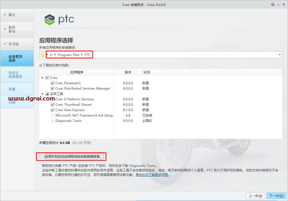The height and width of the screenshot is (201, 288).
Task: Select the C: path segment
Action: click(51, 55)
